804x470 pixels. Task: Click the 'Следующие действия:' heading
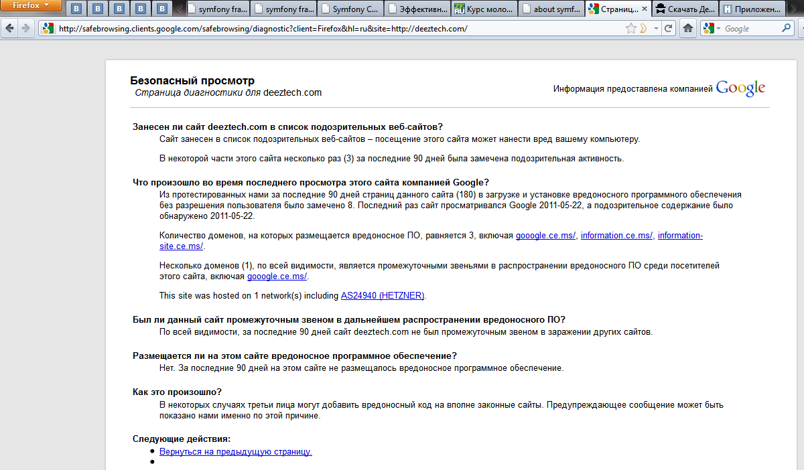click(x=182, y=439)
